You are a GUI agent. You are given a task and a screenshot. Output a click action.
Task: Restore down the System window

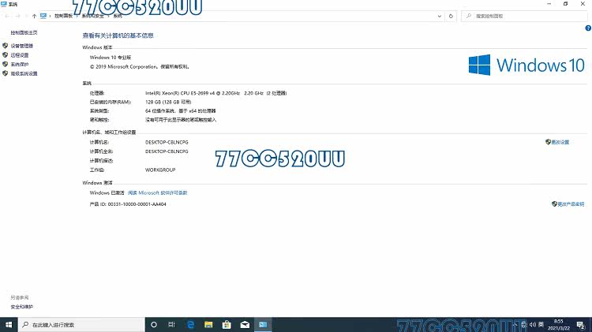pos(566,4)
